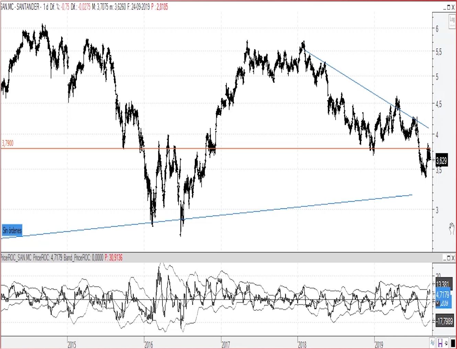457x349 pixels.
Task: Click the 2019 year label on time axis
Action: [x=379, y=345]
